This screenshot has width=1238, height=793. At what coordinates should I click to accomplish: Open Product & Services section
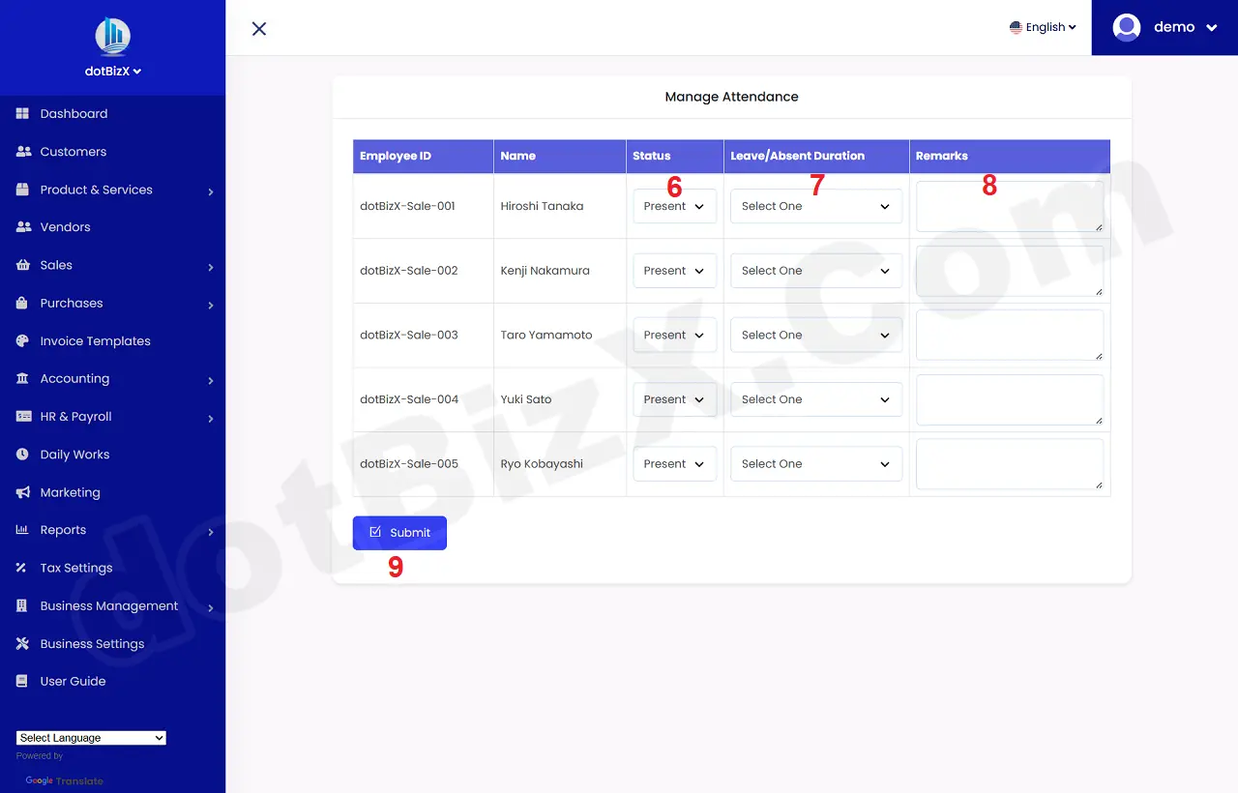[22, 190]
